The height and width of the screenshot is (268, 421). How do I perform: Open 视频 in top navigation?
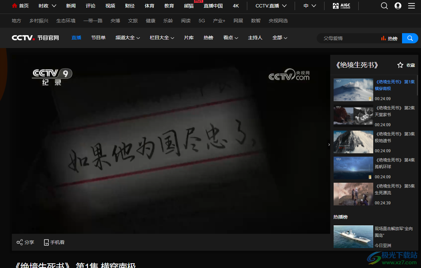click(x=110, y=6)
